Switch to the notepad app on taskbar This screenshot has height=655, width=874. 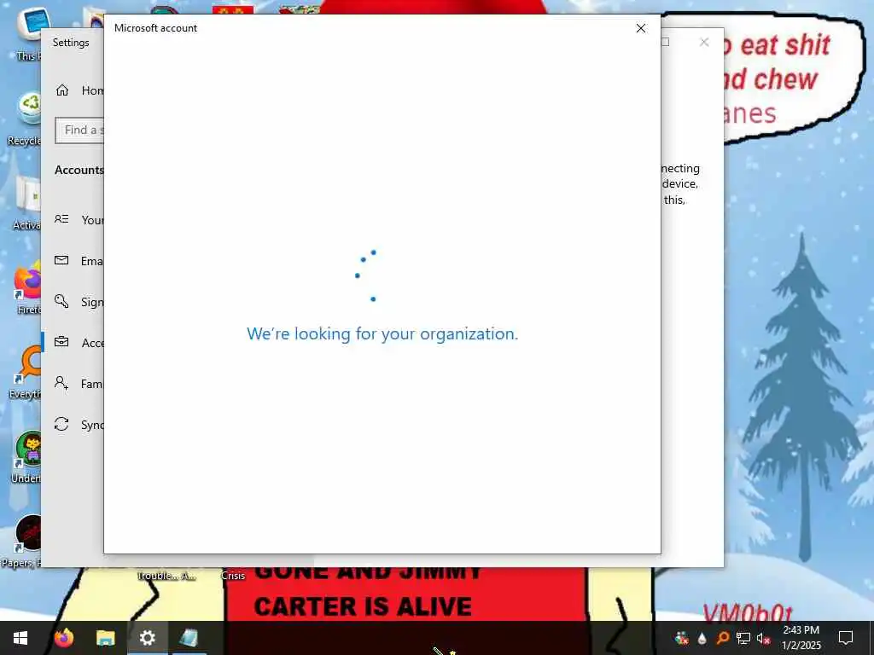point(189,638)
